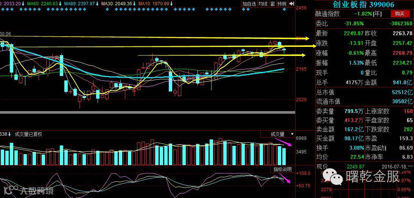Image resolution: width=414 pixels, height=198 pixels.
Task: Click the 最低 value 2234.21
Action: click(x=402, y=63)
